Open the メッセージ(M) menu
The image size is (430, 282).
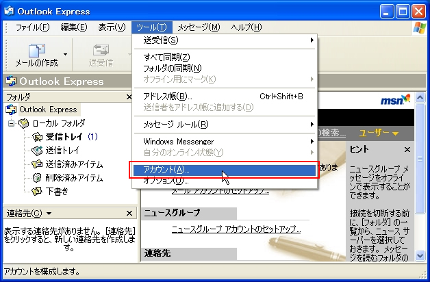(x=199, y=27)
